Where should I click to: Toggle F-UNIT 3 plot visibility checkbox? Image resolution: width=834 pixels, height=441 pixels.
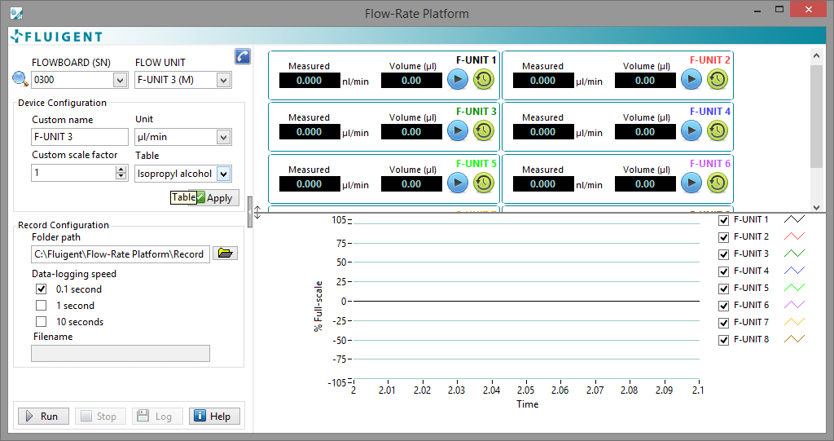pos(723,254)
